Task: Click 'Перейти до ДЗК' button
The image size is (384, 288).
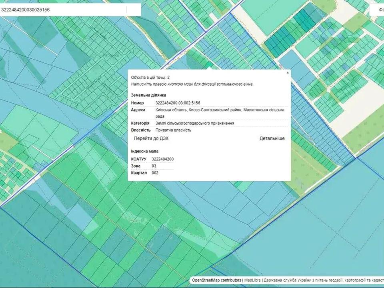Action: pyautogui.click(x=151, y=138)
